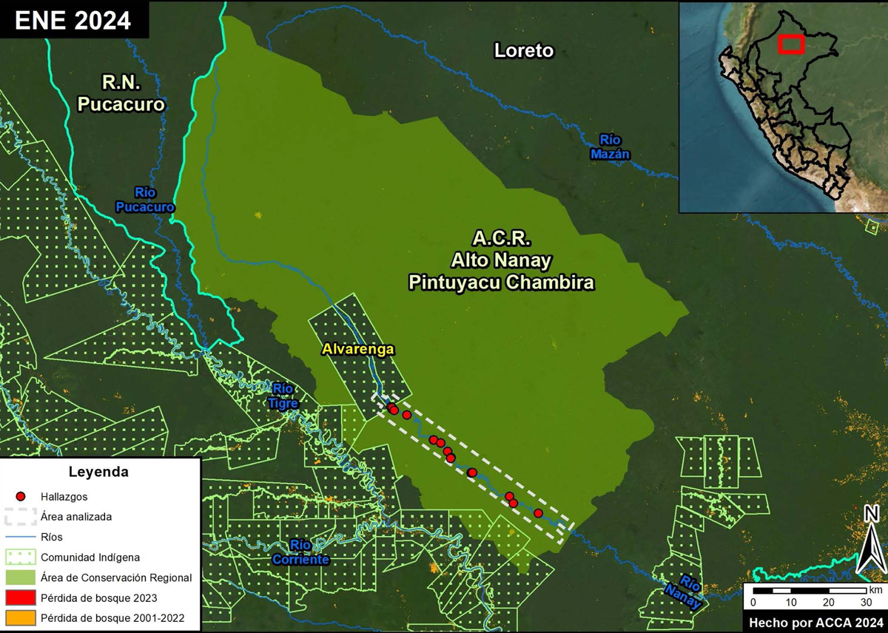Select the easternmost red Hallazgos marker
Screen dimensions: 888x633
click(x=538, y=513)
